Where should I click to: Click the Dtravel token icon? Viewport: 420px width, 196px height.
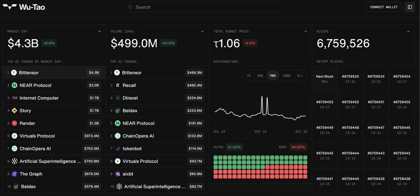pos(118,98)
